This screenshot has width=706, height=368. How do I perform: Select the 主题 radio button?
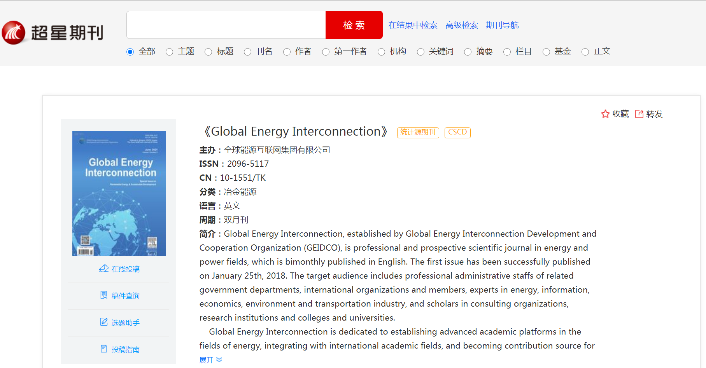169,52
